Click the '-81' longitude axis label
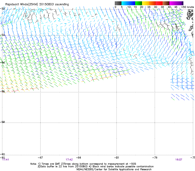The image size is (195, 171). 116,158
